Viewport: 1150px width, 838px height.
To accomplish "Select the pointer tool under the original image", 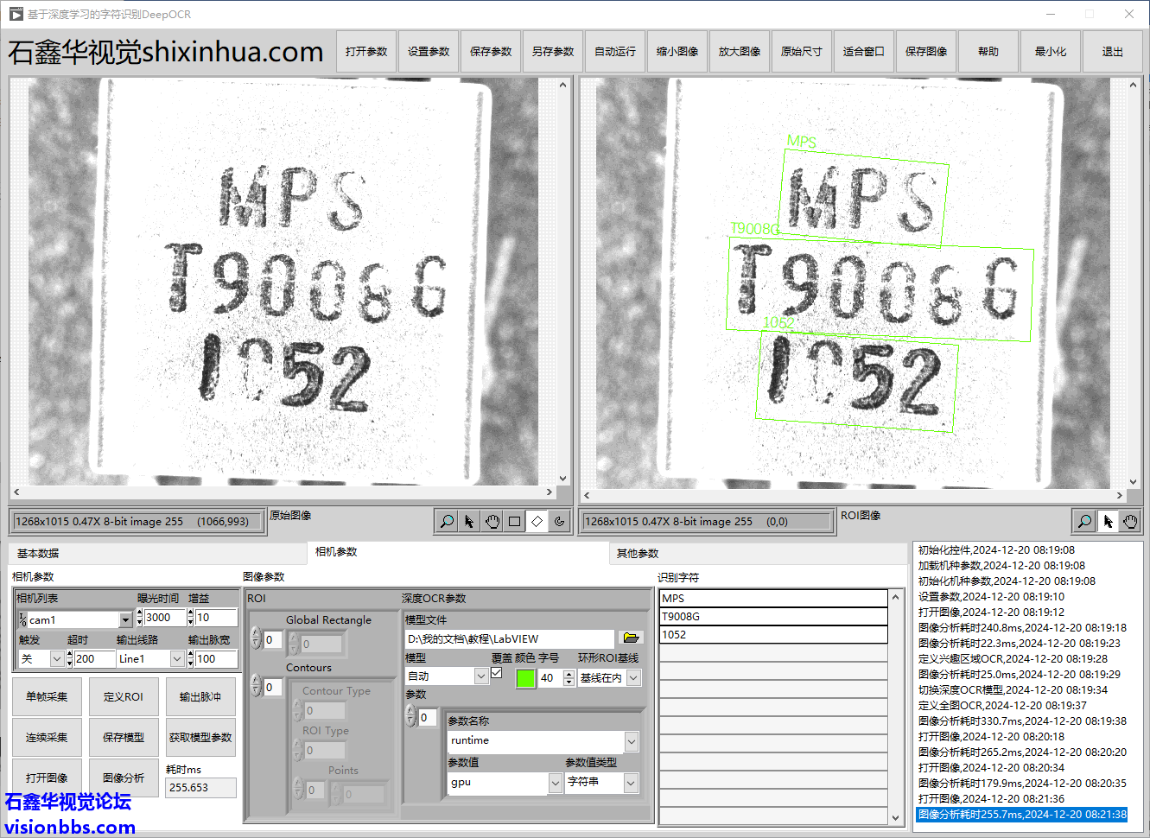I will coord(469,521).
